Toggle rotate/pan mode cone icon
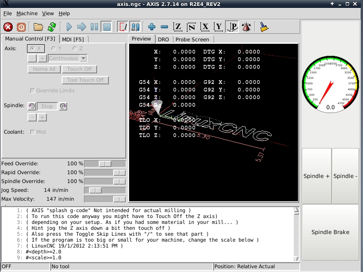Viewport: 363px width, 272px height. click(247, 27)
